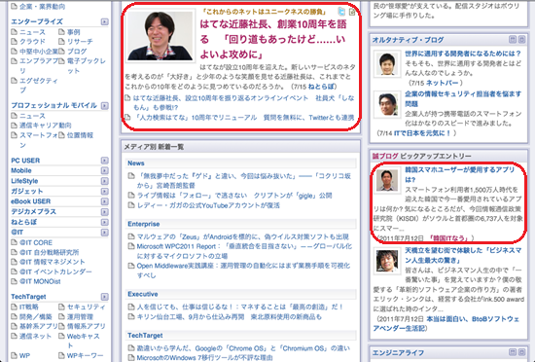
Task: Open ライブ情報は「フォロー」で逃さない article
Action: [x=234, y=196]
